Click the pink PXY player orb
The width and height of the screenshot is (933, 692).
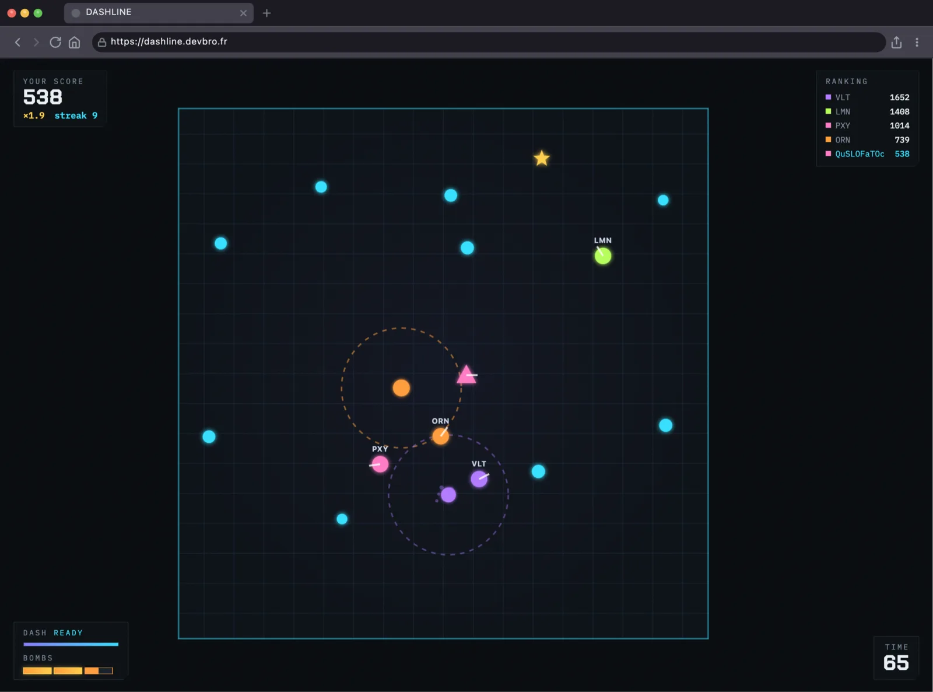(380, 464)
